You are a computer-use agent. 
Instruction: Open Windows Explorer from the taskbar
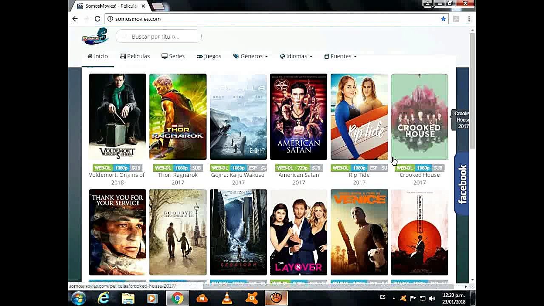(x=128, y=298)
